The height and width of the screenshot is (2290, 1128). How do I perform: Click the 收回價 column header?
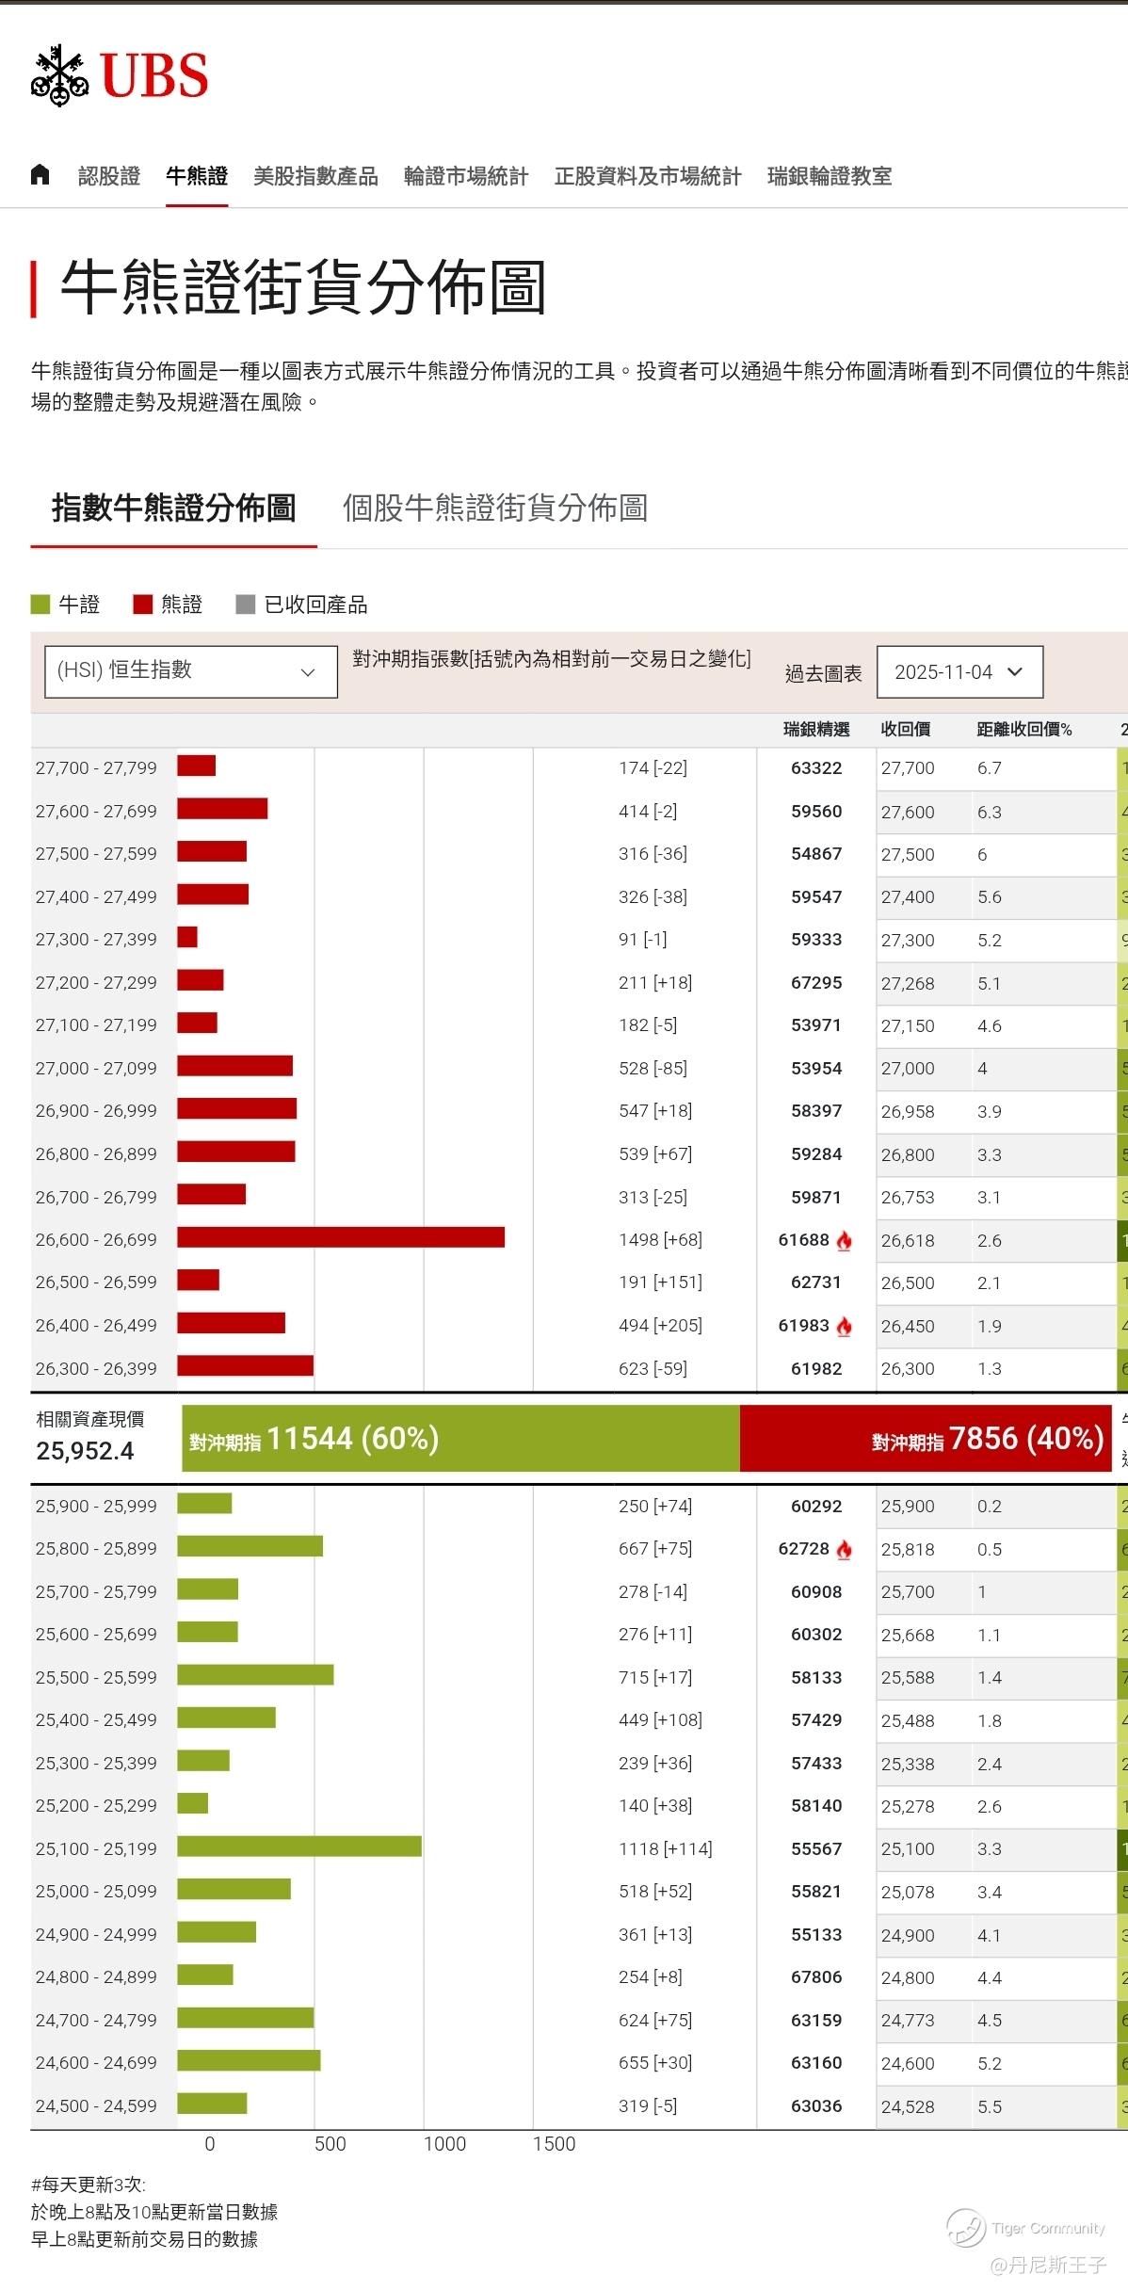tap(906, 730)
